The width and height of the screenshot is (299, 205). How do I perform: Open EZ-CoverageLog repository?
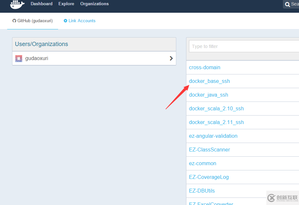[209, 177]
